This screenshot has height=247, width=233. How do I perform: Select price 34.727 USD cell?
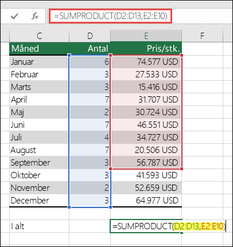point(146,138)
